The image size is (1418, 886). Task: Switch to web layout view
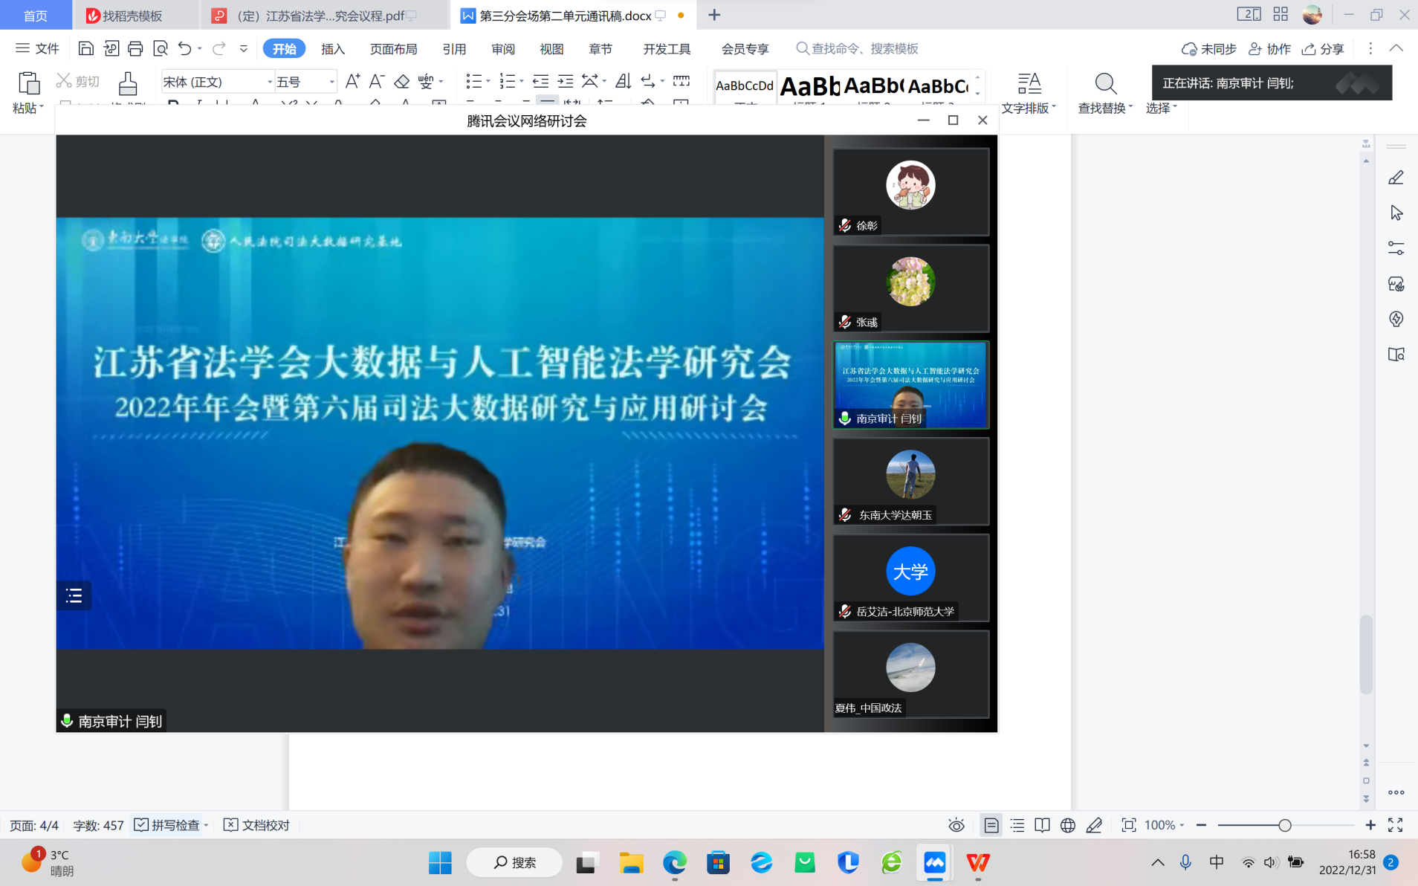(1067, 825)
